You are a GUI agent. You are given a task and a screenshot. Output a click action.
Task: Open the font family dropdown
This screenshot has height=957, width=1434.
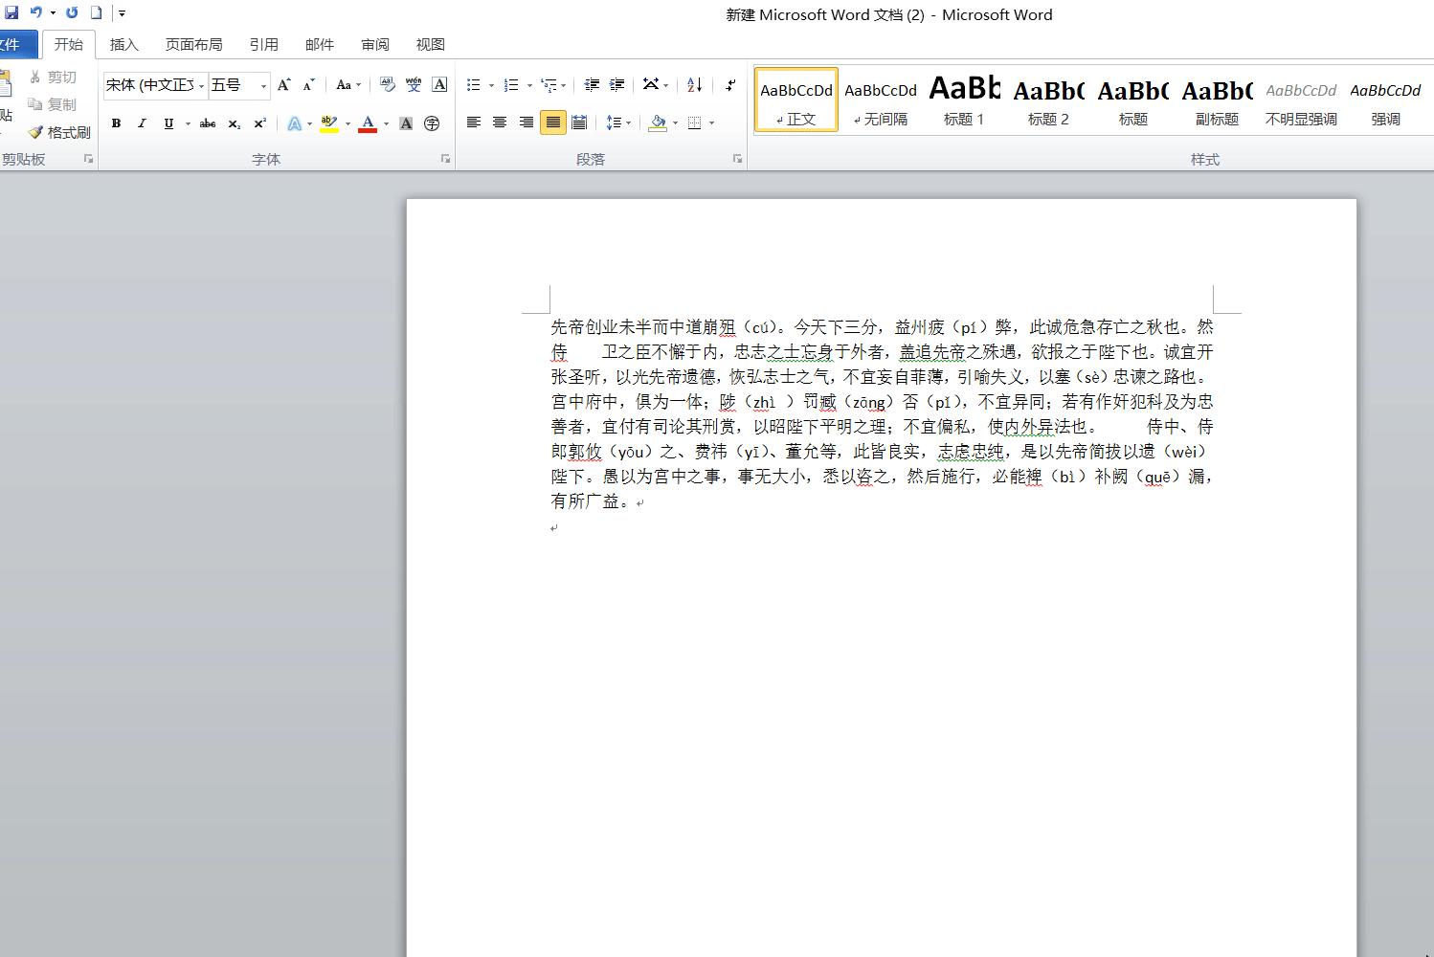(x=201, y=85)
